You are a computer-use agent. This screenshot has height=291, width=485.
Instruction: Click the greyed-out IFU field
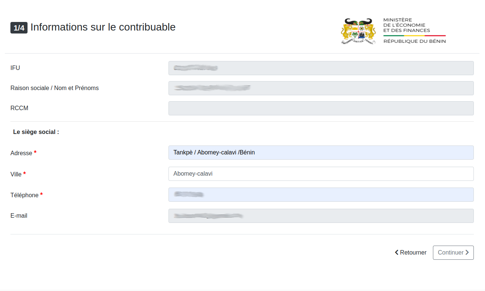321,68
